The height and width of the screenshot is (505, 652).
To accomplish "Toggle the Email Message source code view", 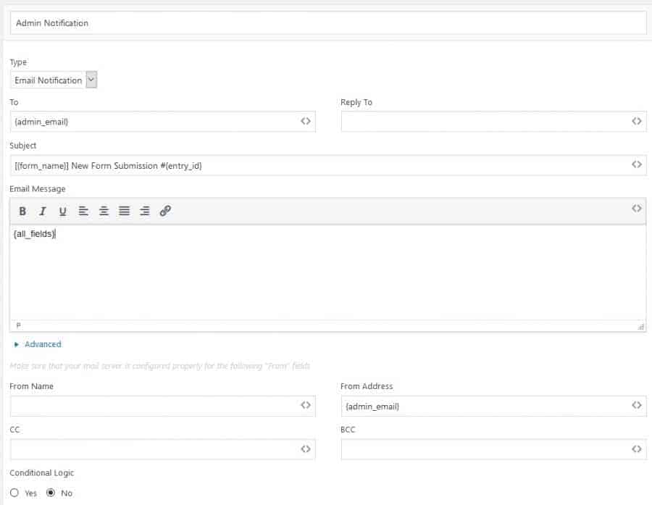I will pos(637,209).
